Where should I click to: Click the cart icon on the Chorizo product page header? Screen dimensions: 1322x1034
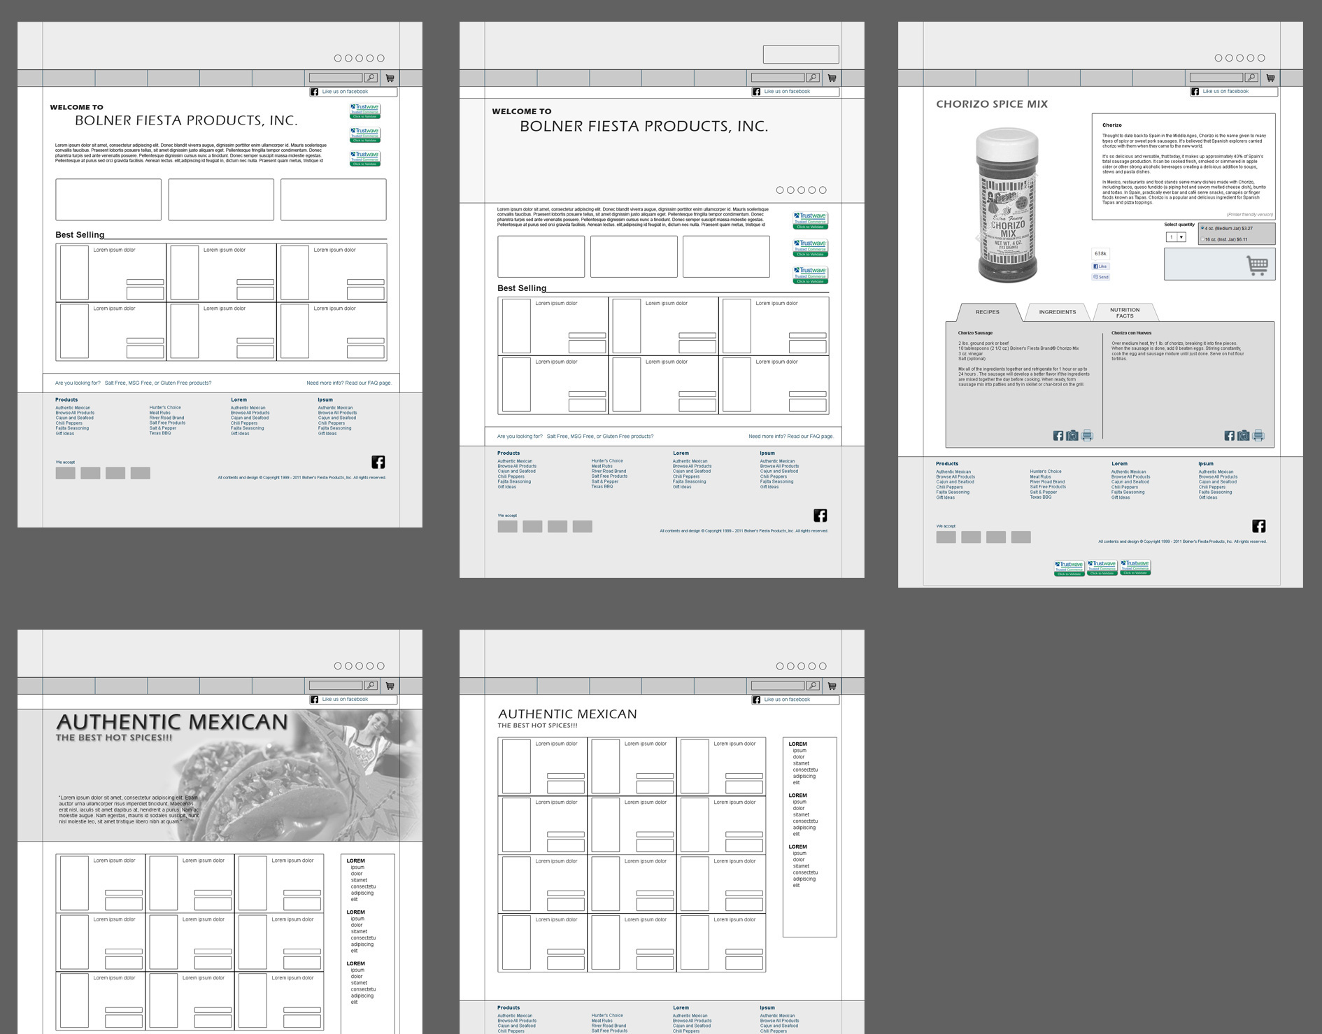pos(1270,78)
